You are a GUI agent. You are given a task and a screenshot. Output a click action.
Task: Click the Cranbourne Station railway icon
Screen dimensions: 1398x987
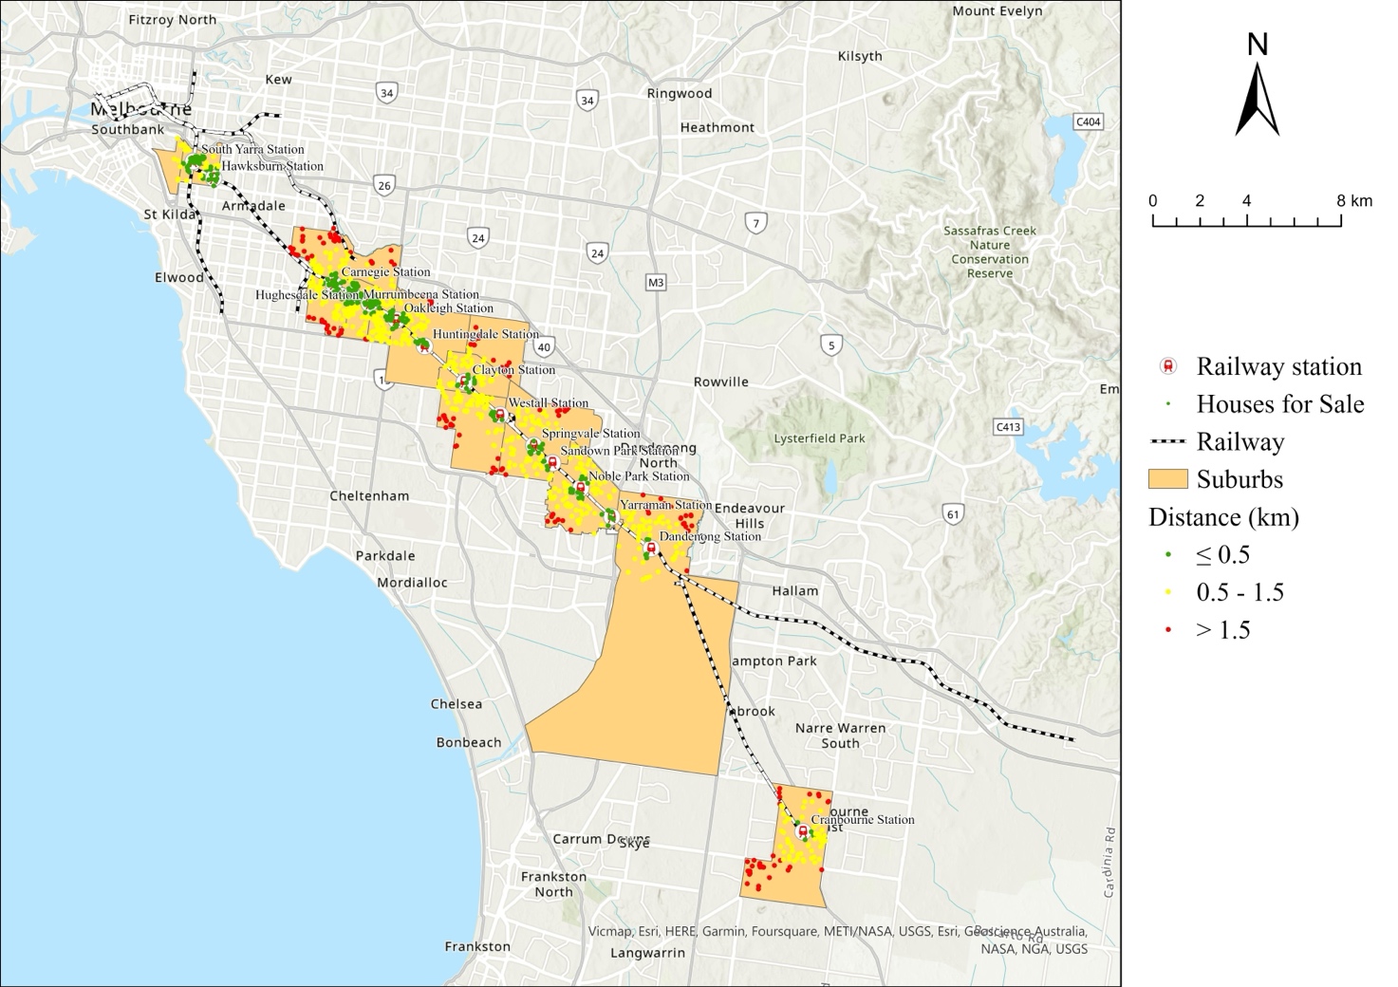coord(803,832)
